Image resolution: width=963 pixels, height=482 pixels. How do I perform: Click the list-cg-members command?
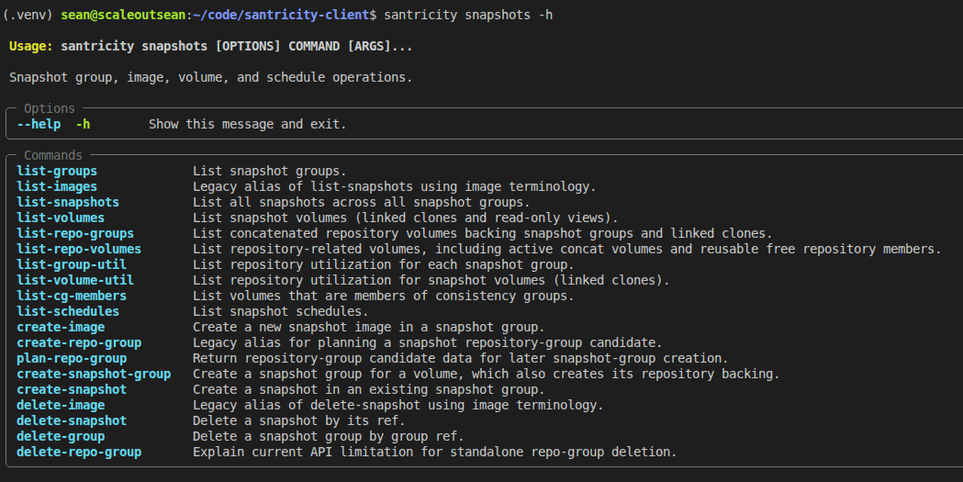coord(72,296)
